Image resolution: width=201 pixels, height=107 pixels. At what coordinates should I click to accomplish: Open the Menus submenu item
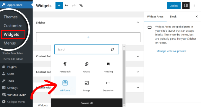click(x=10, y=43)
